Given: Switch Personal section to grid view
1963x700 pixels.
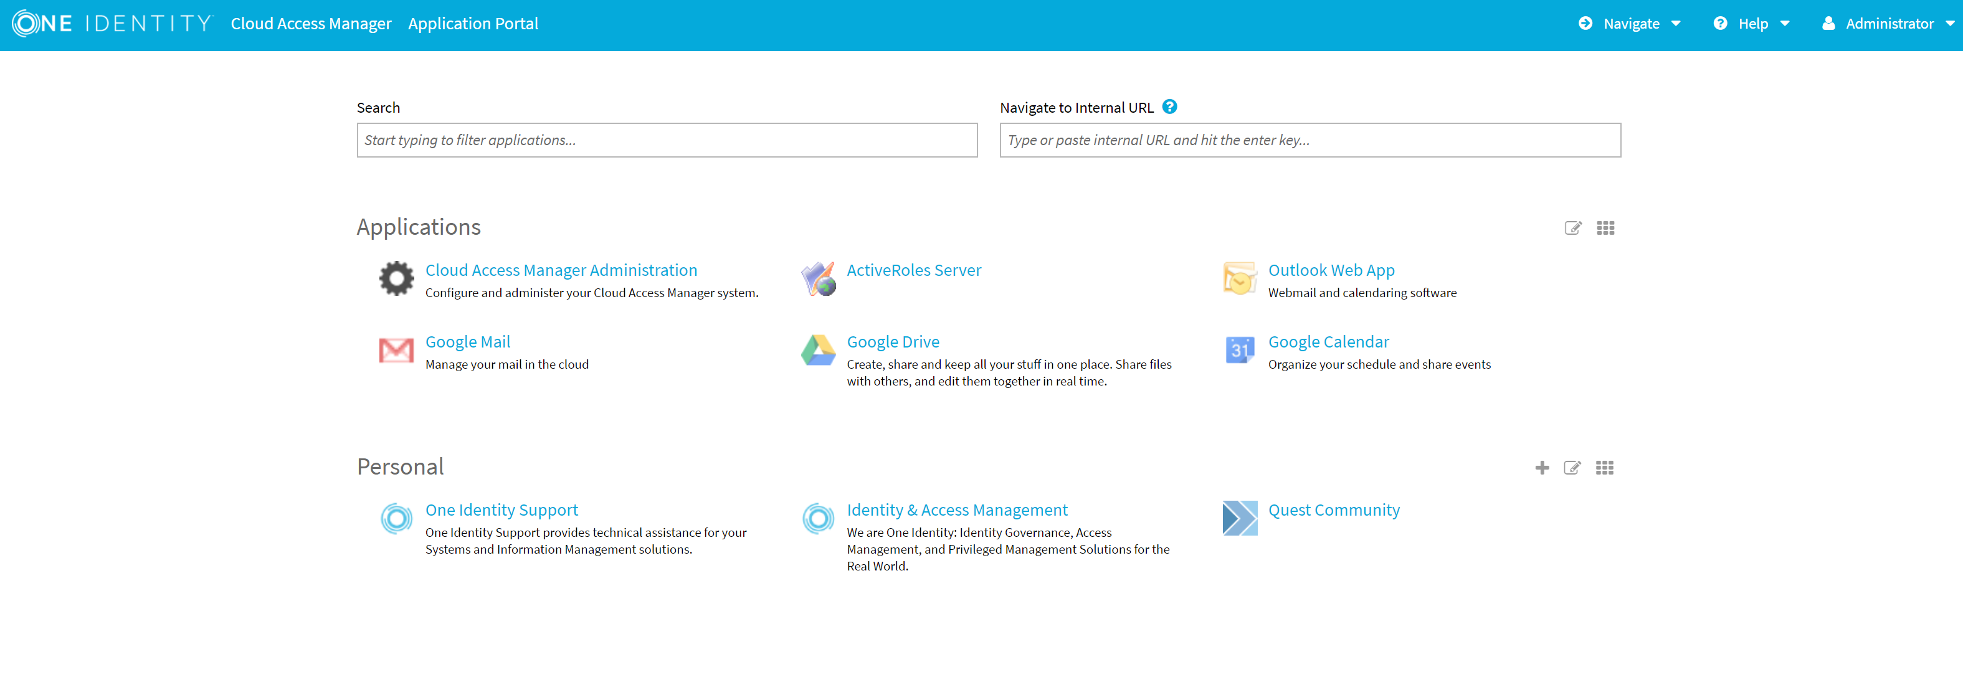Looking at the screenshot, I should tap(1605, 468).
